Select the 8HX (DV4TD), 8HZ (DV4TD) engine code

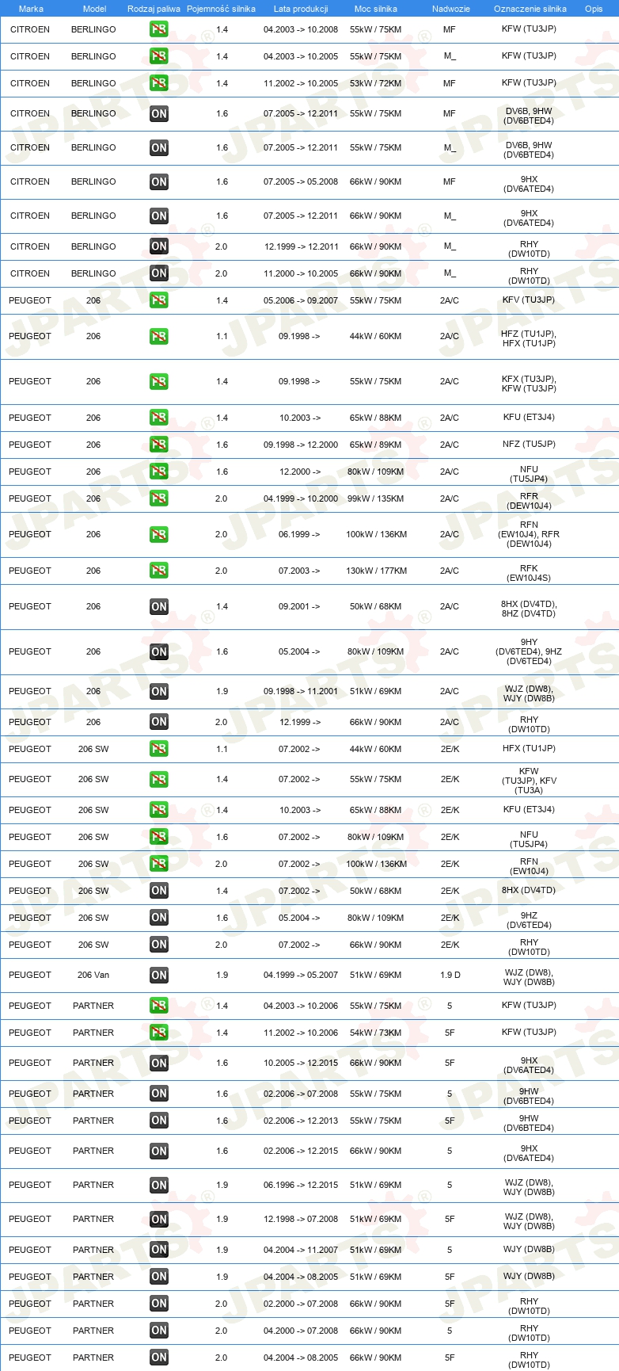pyautogui.click(x=529, y=609)
